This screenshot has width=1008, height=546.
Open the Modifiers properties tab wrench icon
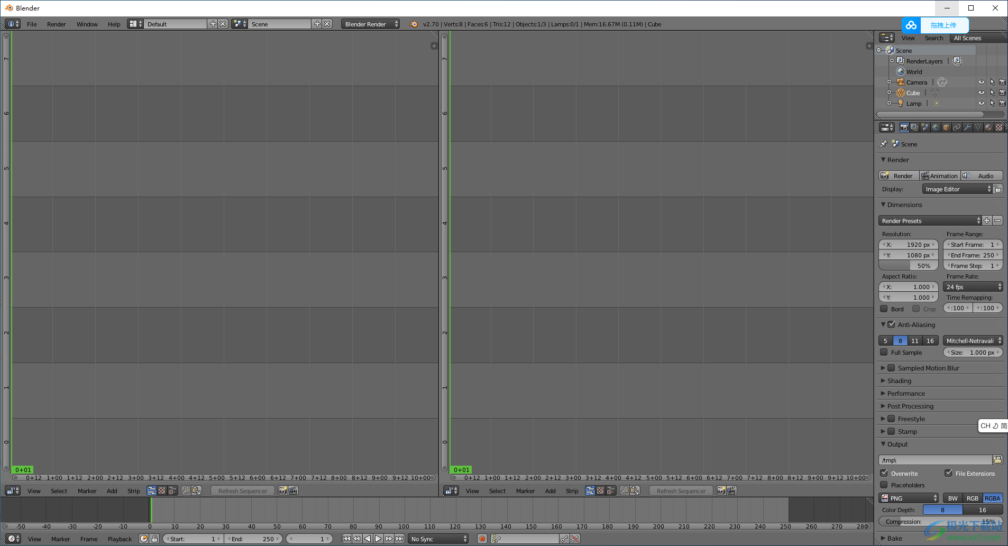click(x=967, y=127)
